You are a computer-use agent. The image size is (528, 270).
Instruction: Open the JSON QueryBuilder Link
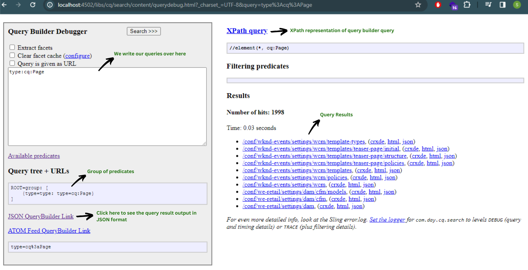[x=40, y=216]
